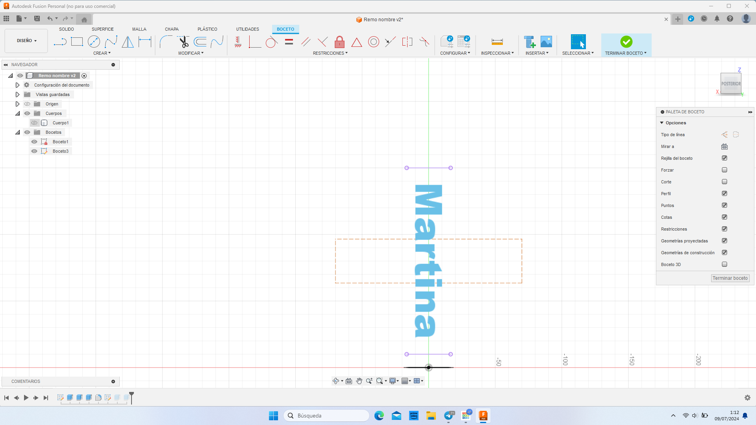This screenshot has width=756, height=425.
Task: Apply Symmetry constraint
Action: [407, 42]
